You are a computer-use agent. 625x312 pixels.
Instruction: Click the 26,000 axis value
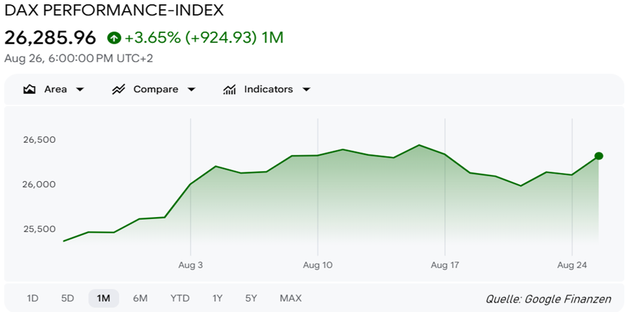pos(39,185)
